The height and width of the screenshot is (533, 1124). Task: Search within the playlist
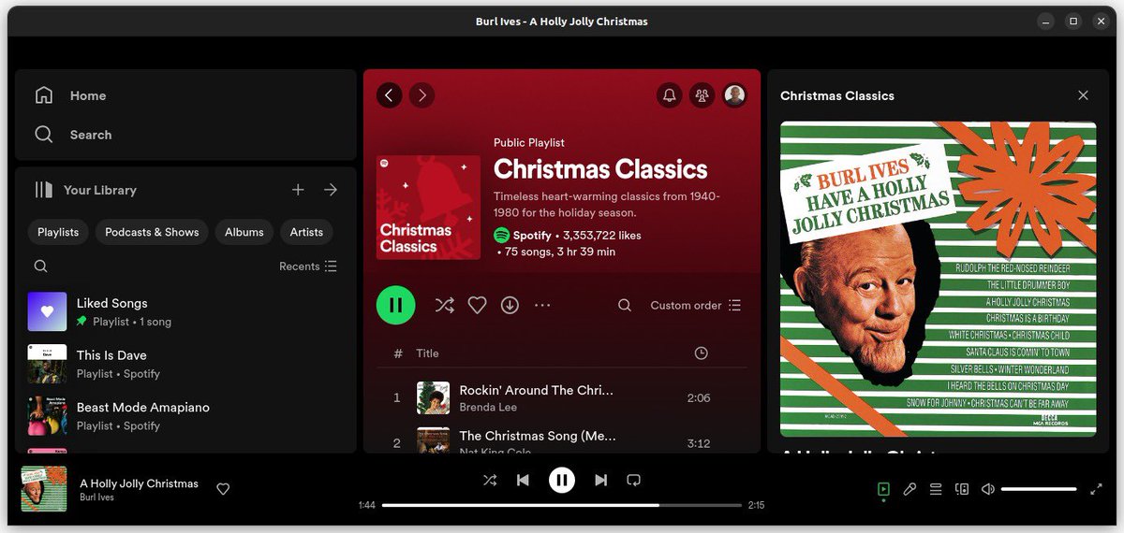click(x=625, y=305)
